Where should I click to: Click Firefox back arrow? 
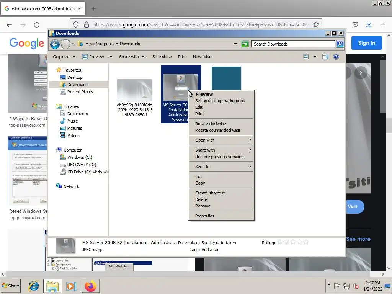point(9,24)
